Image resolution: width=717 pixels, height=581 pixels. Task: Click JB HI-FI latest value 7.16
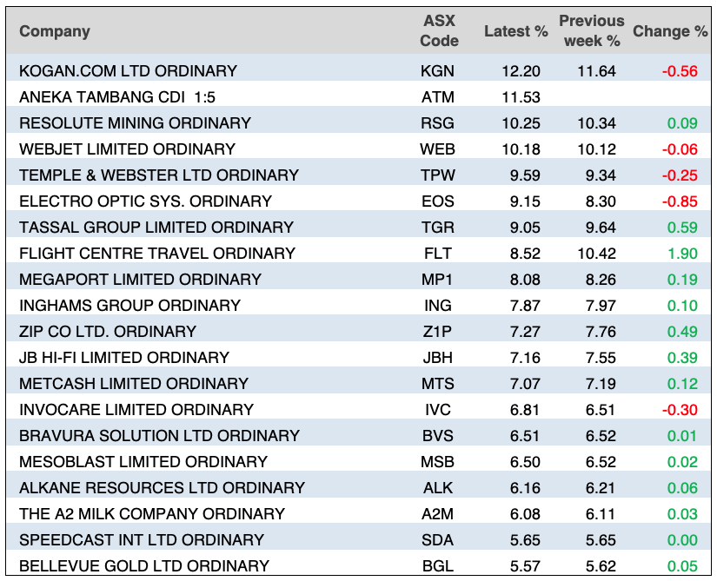pyautogui.click(x=525, y=358)
